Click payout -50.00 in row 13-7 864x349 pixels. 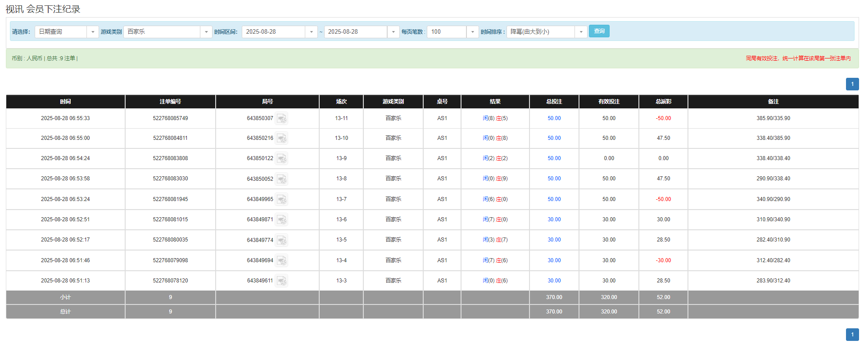point(663,199)
